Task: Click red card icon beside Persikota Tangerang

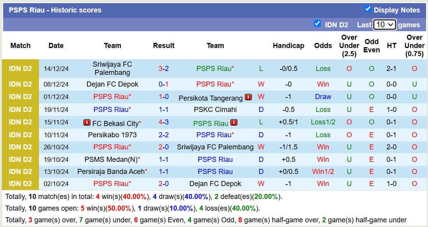Action: [x=248, y=98]
